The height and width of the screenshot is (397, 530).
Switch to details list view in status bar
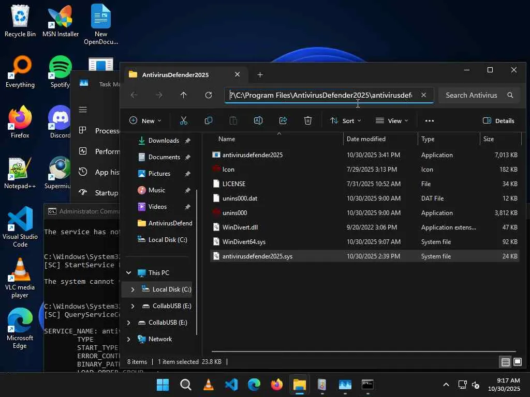[x=505, y=362]
